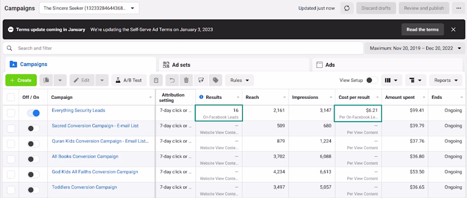The width and height of the screenshot is (467, 198).
Task: Check Everything Security Leads row checkbox
Action: tap(11, 113)
